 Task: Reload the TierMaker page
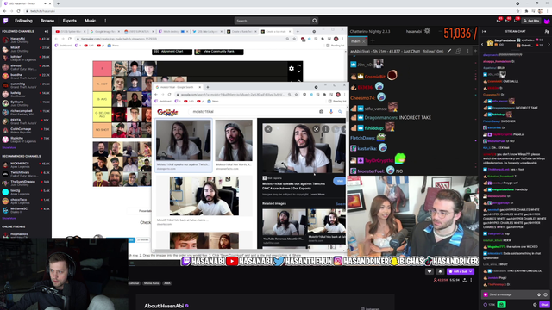[70, 39]
